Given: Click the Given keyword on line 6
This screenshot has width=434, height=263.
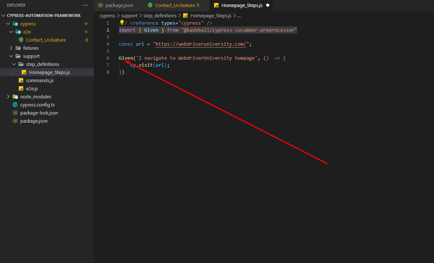Looking at the screenshot, I should pos(126,58).
